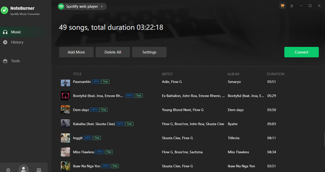Screen dimensions: 325x172
Task: Click the Inggit album thumbnail
Action: click(x=65, y=138)
